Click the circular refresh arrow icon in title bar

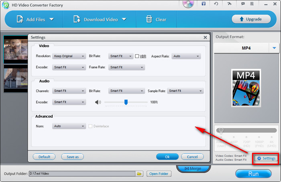(216, 4)
